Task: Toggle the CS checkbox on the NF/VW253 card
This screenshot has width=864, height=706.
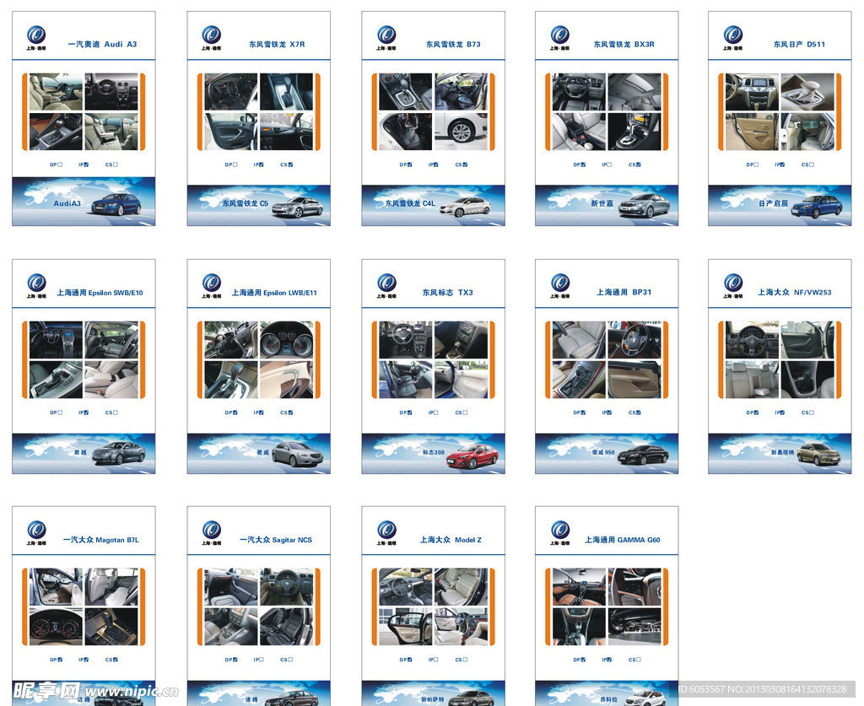Action: (x=811, y=412)
